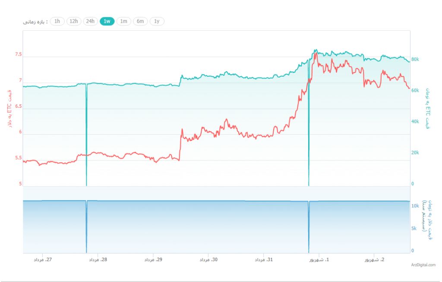Click the 27 مرداد date label
The image size is (442, 282).
point(43,260)
